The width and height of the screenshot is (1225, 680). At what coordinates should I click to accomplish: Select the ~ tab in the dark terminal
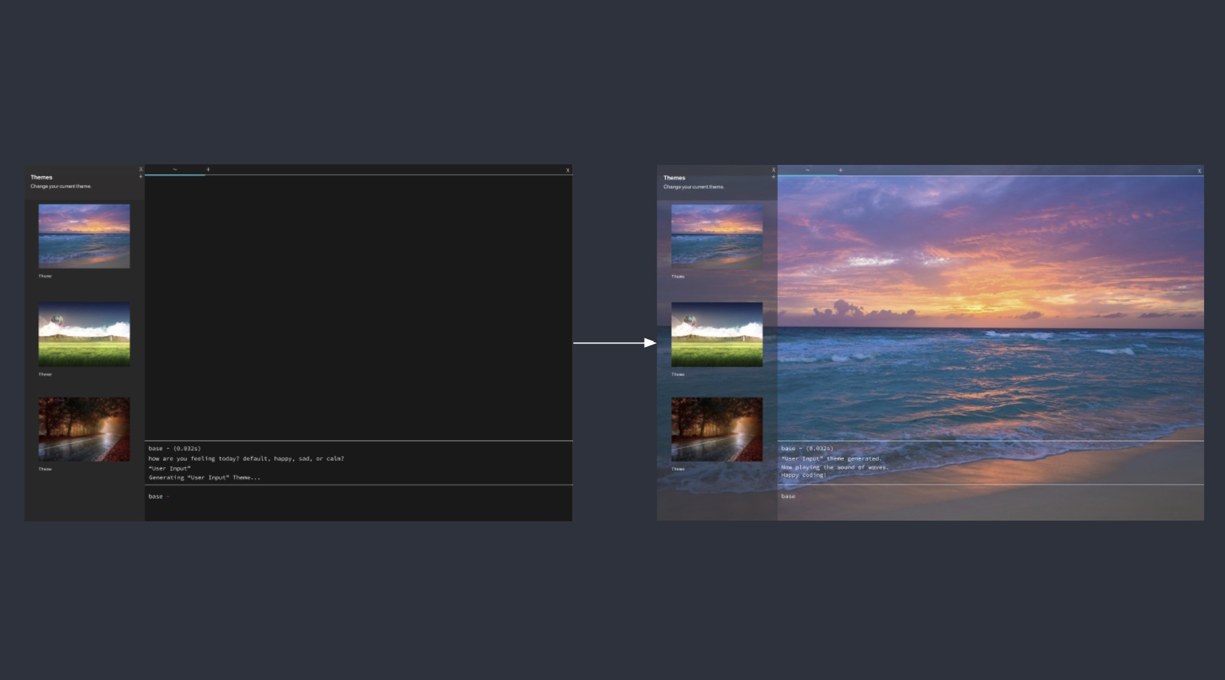pos(175,169)
